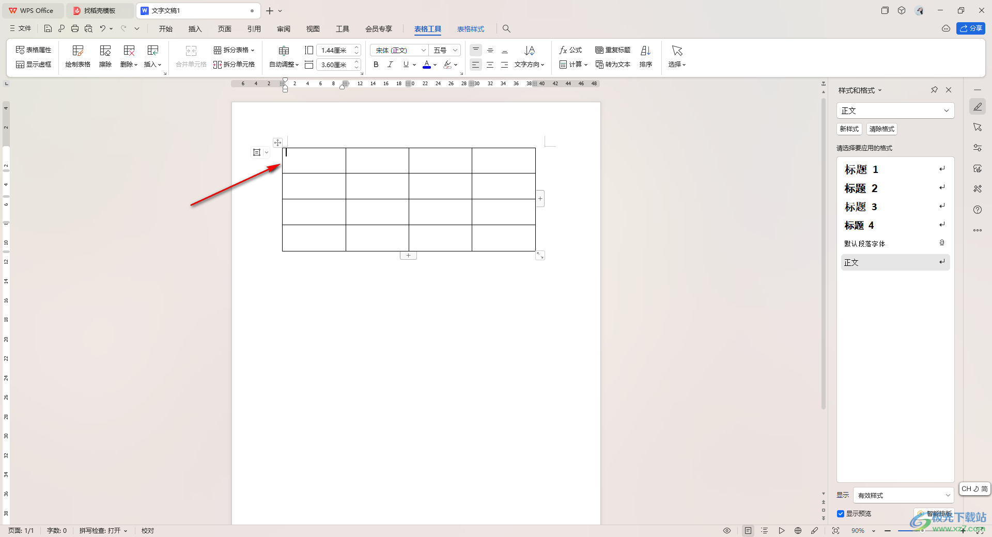
Task: Apply the blue font color swatch
Action: pyautogui.click(x=427, y=65)
